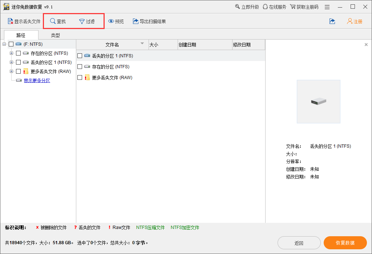372x254 pixels.
Task: Close the preview panel with X
Action: click(366, 45)
